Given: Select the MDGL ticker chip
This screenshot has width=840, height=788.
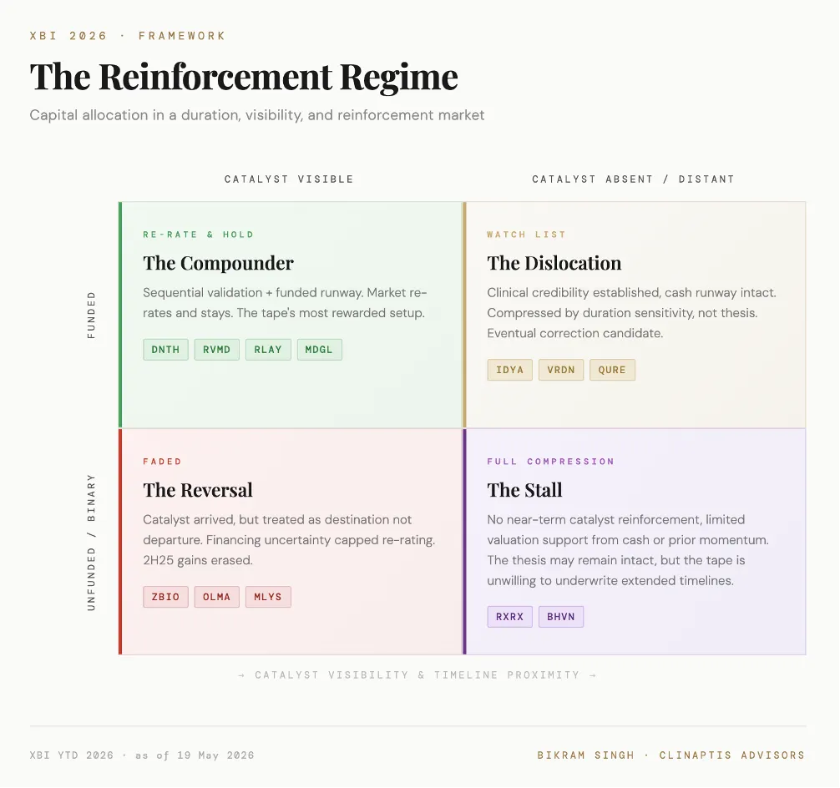Looking at the screenshot, I should tap(319, 350).
